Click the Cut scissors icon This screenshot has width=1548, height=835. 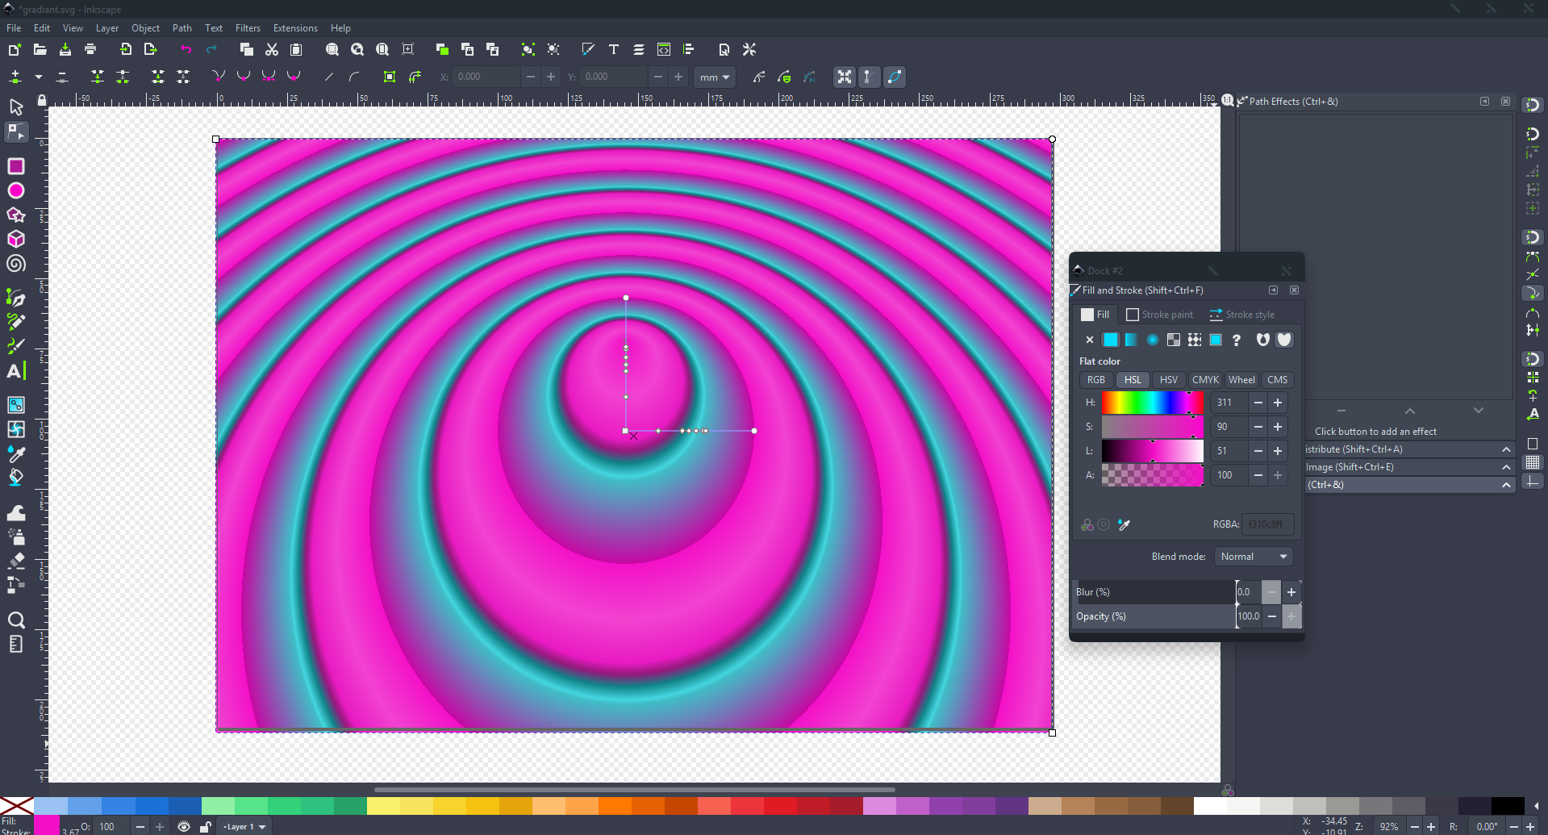272,50
